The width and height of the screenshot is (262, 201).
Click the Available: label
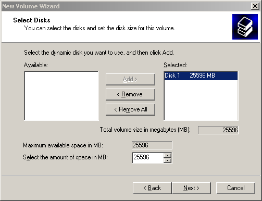(x=35, y=65)
